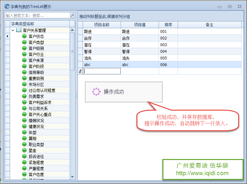Viewport: 247px width, 184px height.
Task: Select the 客户级别 tree item
Action: (36, 48)
